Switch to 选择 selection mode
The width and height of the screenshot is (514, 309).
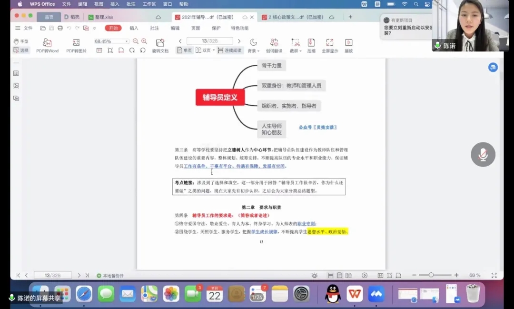21,50
